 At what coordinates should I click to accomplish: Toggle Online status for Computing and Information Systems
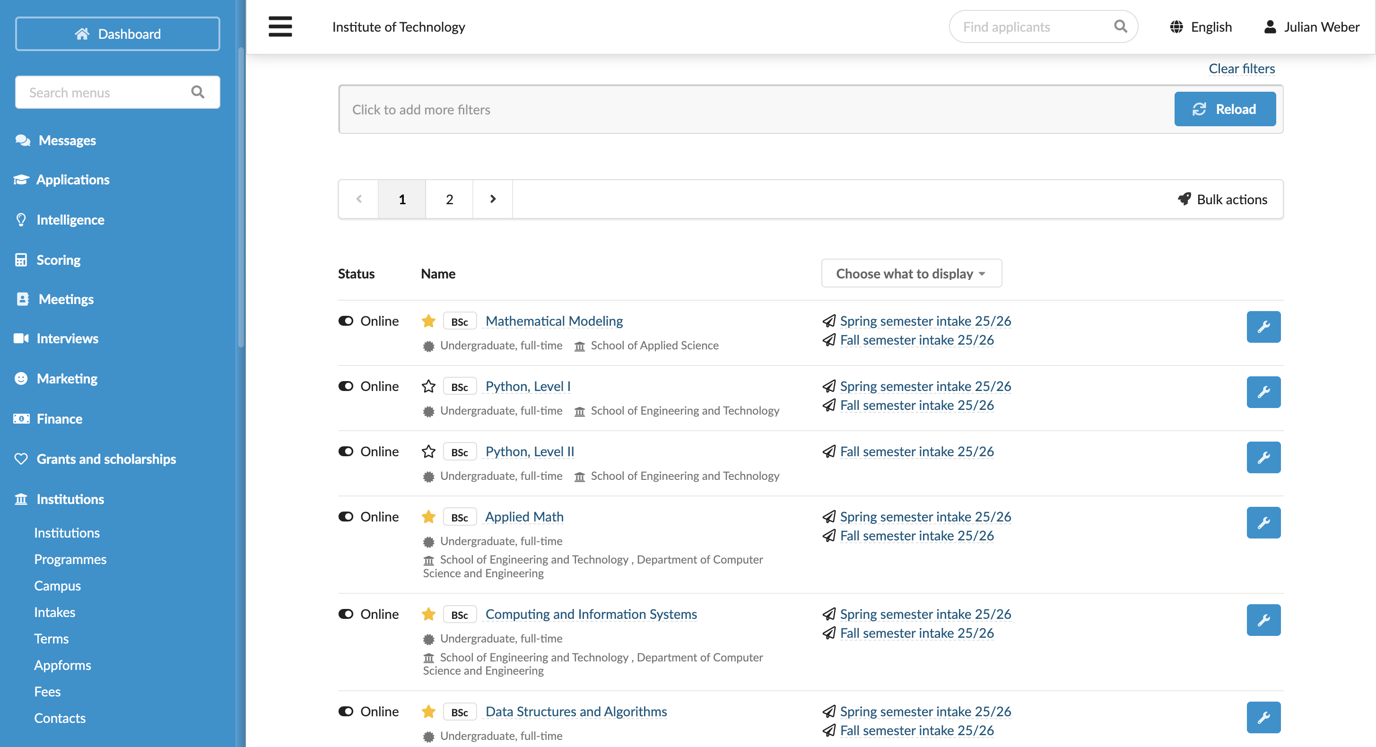click(346, 614)
